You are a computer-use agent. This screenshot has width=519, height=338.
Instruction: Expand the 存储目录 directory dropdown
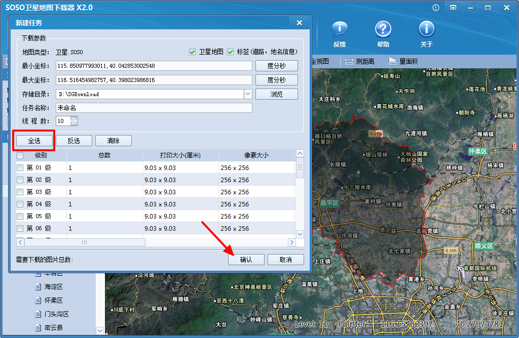[x=248, y=94]
